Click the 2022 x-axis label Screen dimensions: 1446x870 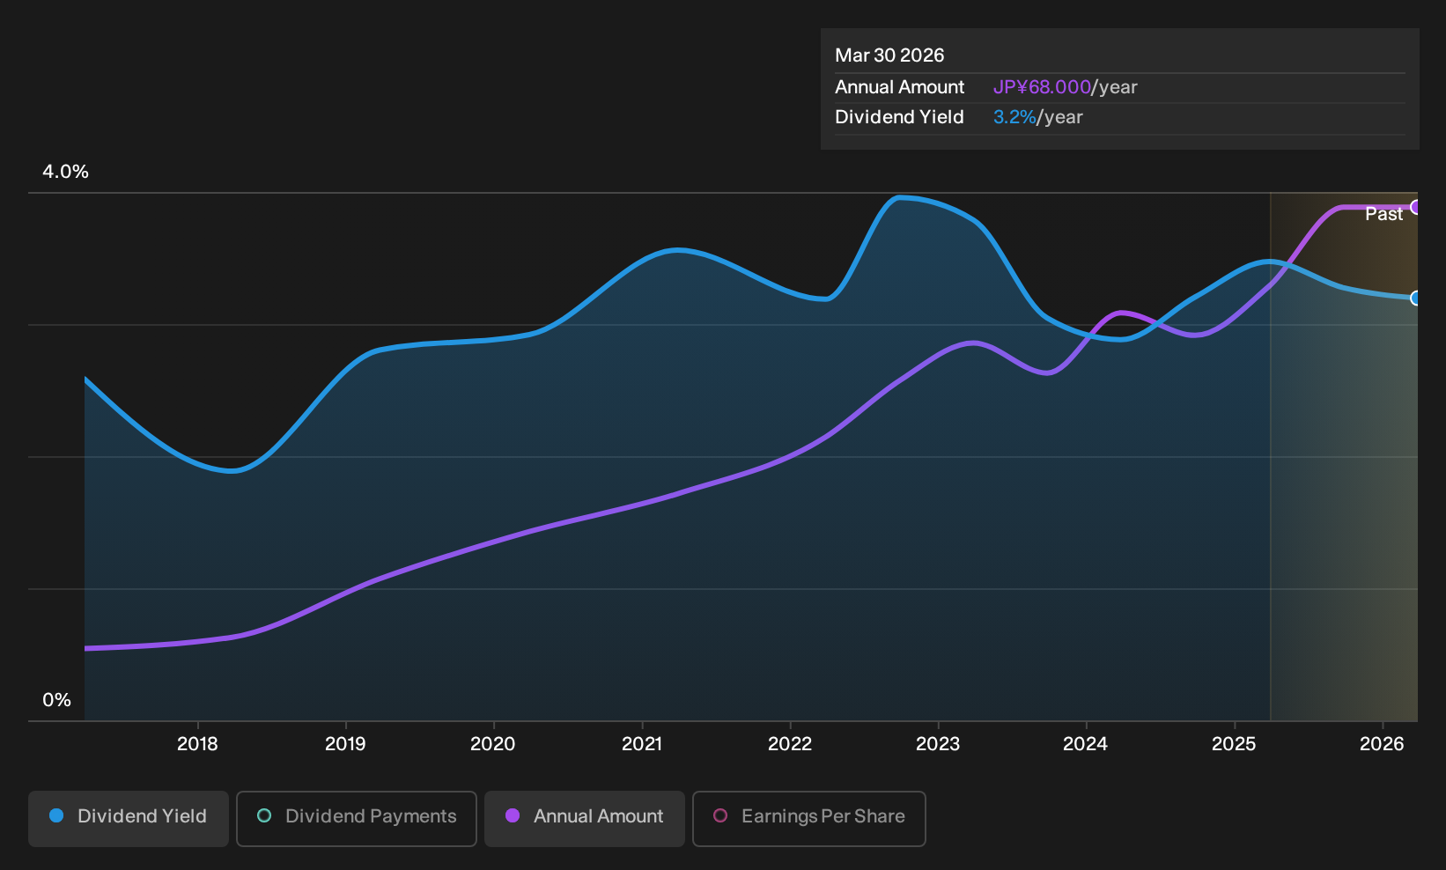(790, 744)
